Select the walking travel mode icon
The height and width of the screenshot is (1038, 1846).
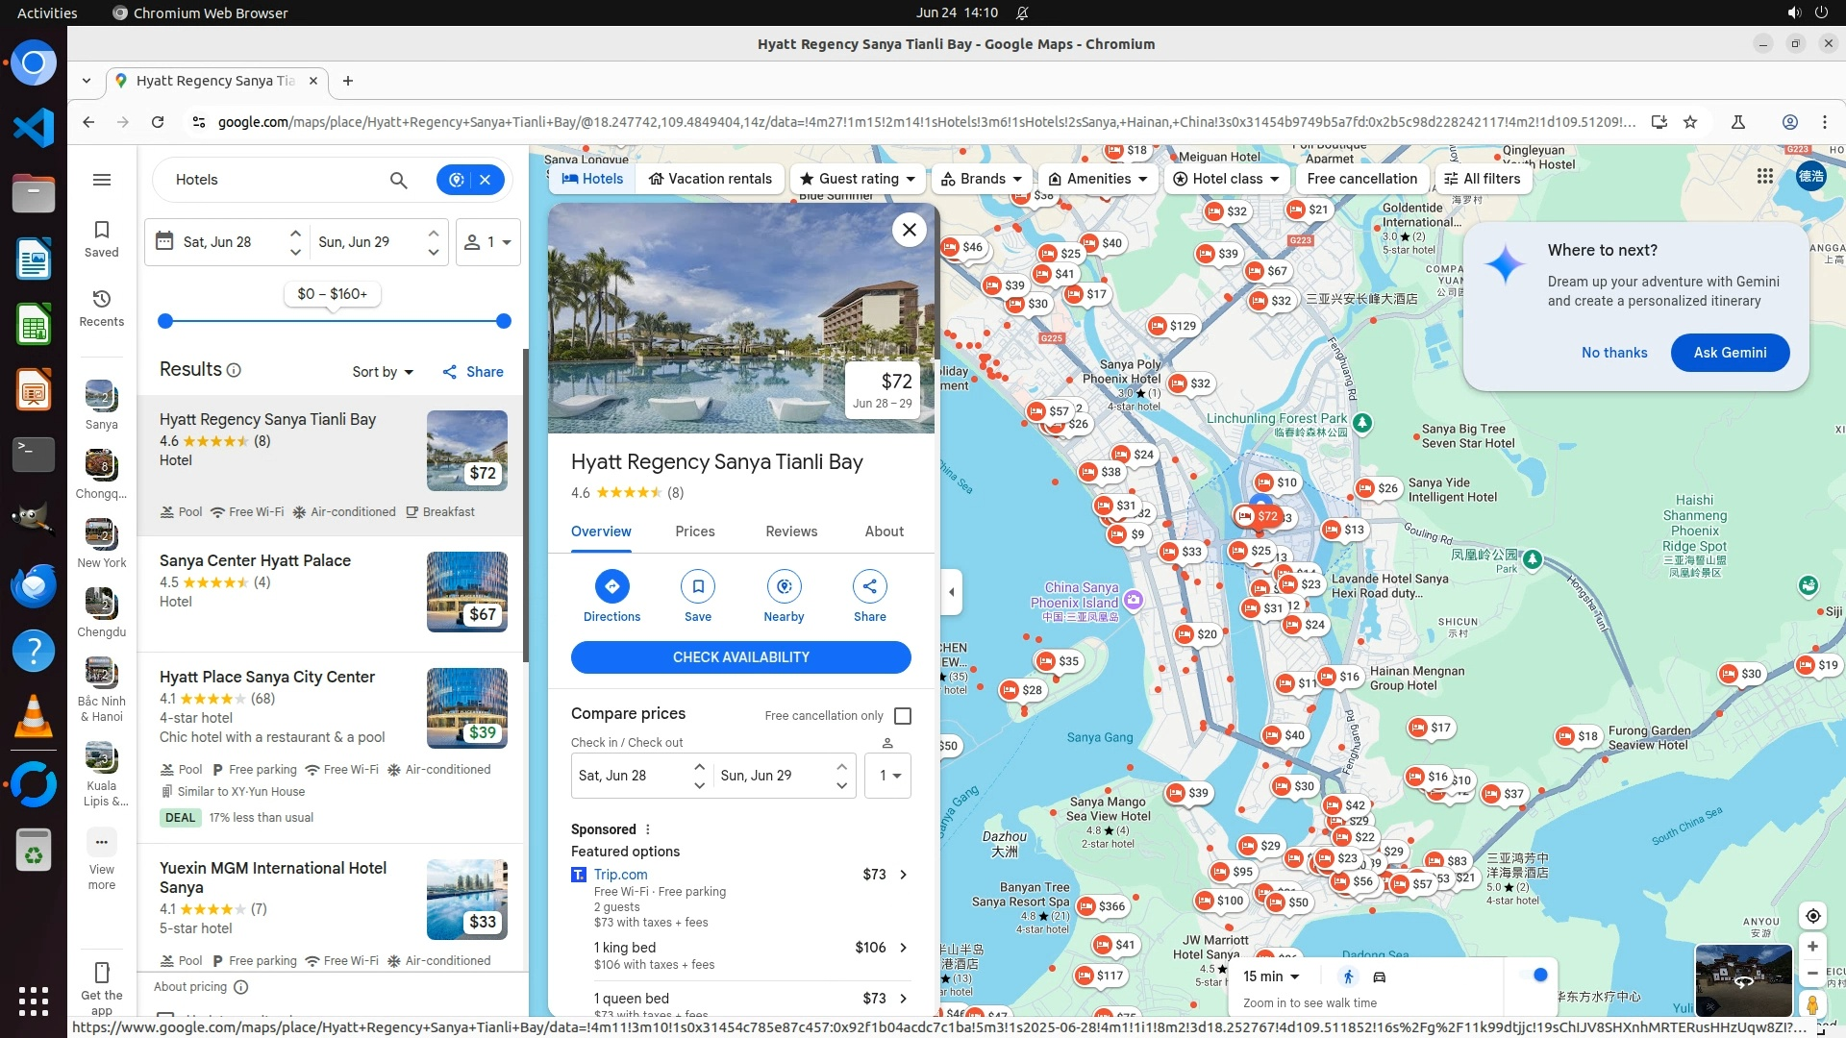coord(1348,976)
